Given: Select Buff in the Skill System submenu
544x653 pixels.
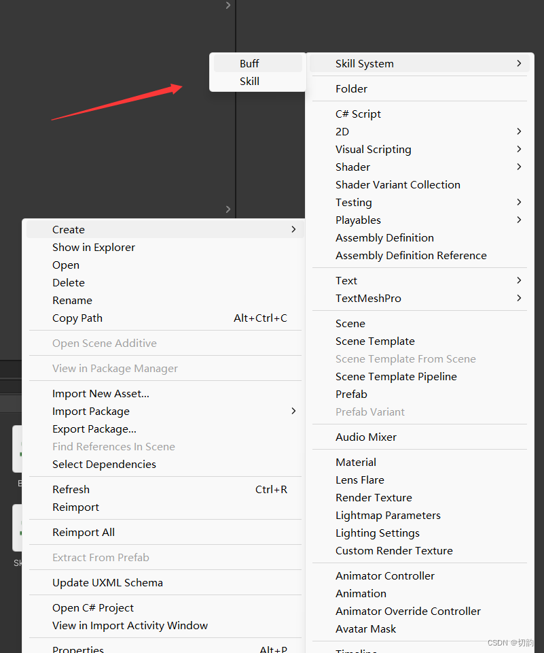Looking at the screenshot, I should click(257, 63).
